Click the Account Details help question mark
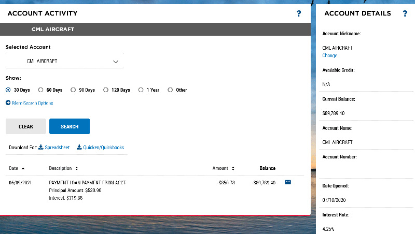The width and height of the screenshot is (415, 234). 405,13
